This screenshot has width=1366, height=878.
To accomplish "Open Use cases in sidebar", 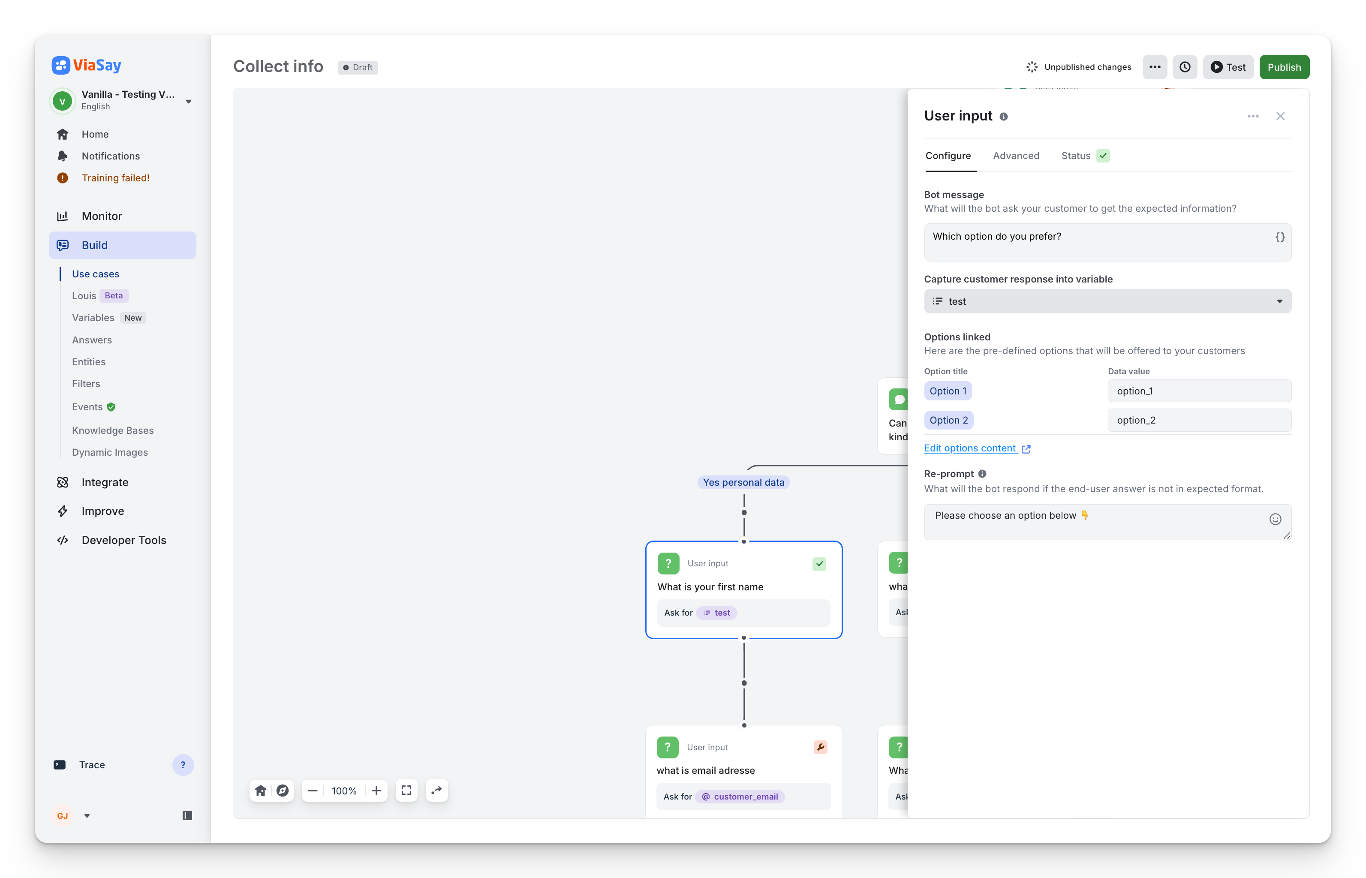I will [x=96, y=274].
